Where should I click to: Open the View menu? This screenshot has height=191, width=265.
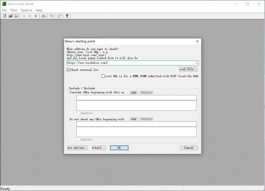click(x=14, y=10)
